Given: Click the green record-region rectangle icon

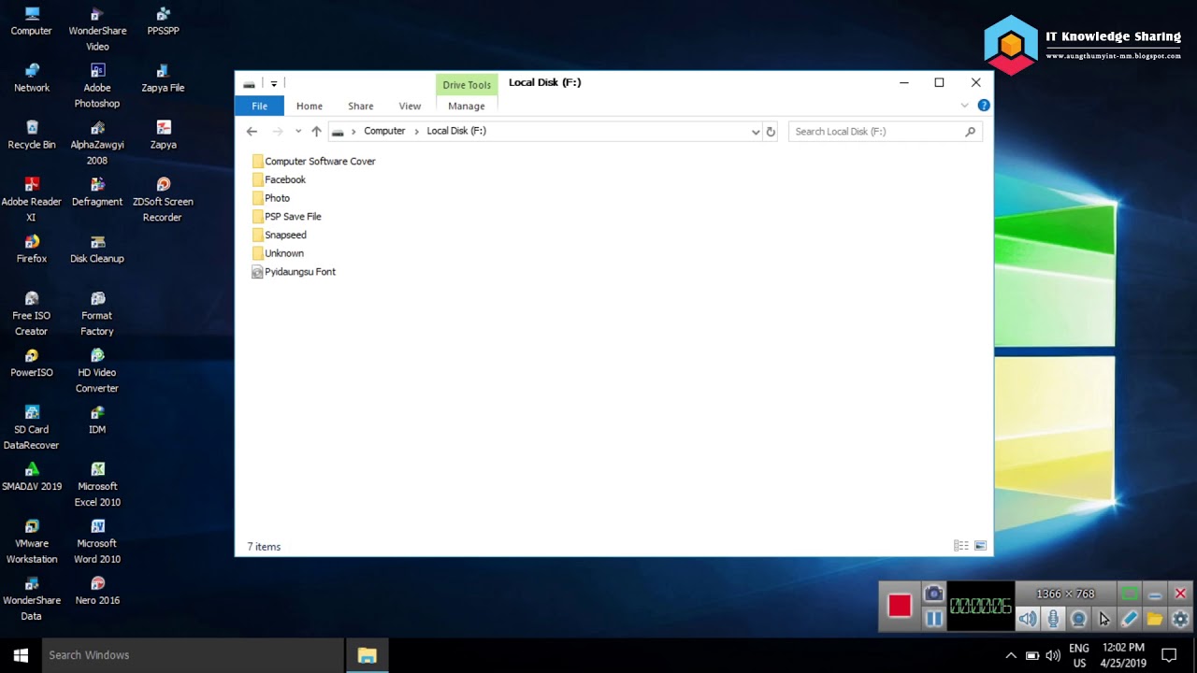Looking at the screenshot, I should tap(1130, 594).
